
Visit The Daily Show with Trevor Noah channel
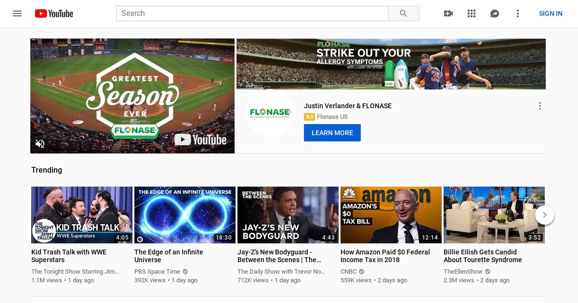[x=281, y=272]
